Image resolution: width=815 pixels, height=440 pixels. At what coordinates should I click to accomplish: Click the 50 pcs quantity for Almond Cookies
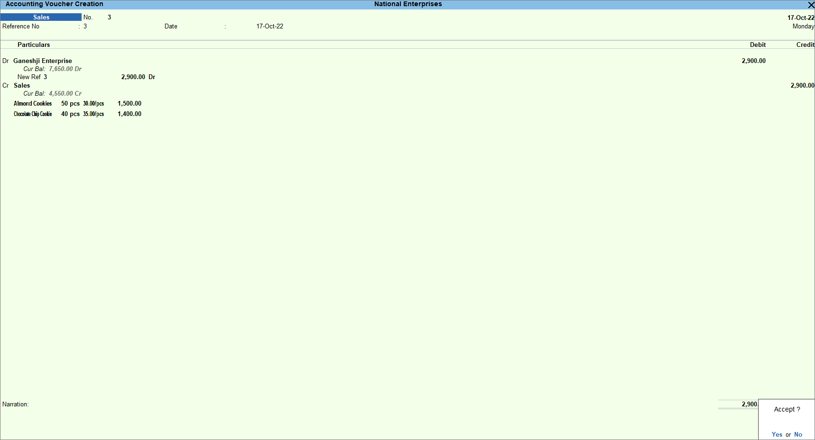pyautogui.click(x=70, y=103)
